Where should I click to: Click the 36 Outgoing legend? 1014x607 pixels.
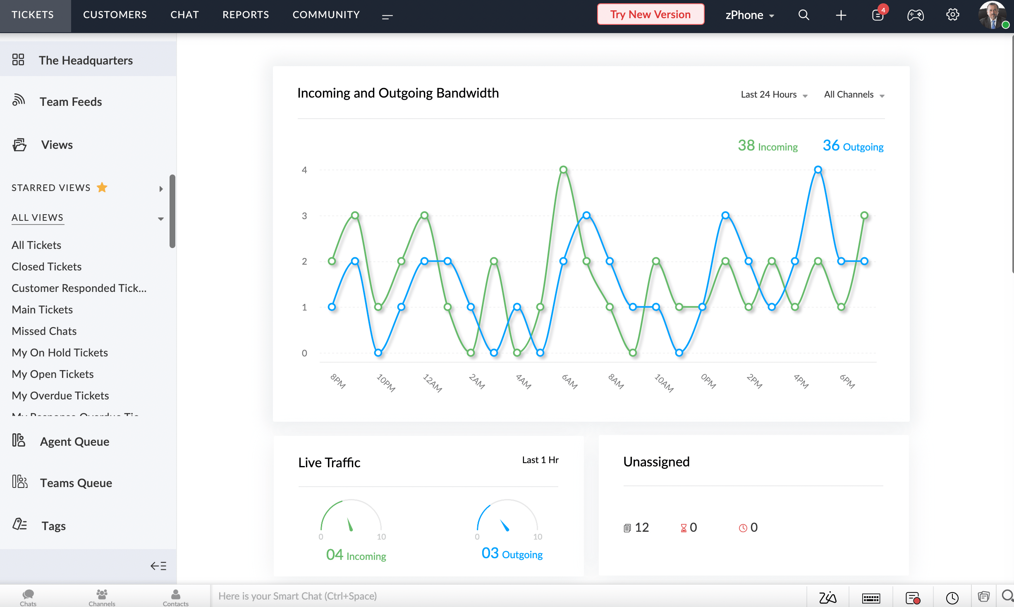pyautogui.click(x=853, y=146)
